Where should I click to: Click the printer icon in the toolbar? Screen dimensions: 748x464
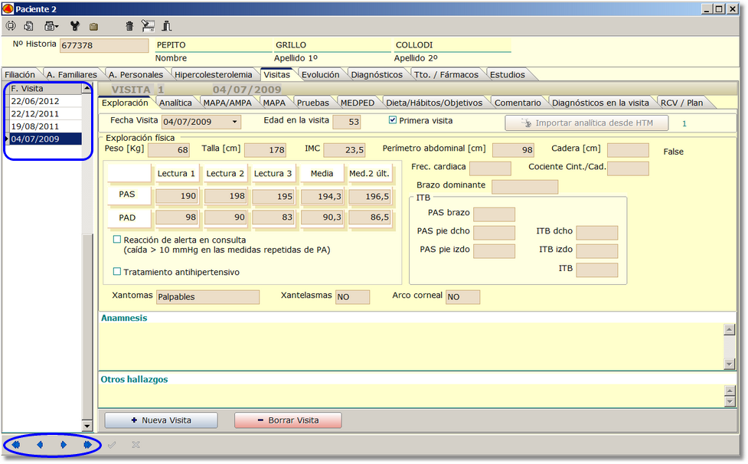(x=50, y=26)
